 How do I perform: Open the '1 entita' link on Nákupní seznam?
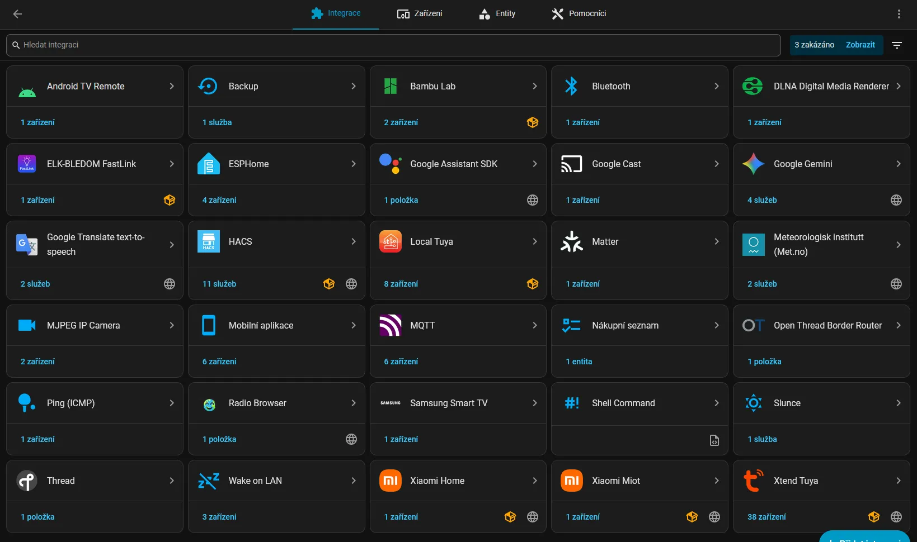pos(579,362)
